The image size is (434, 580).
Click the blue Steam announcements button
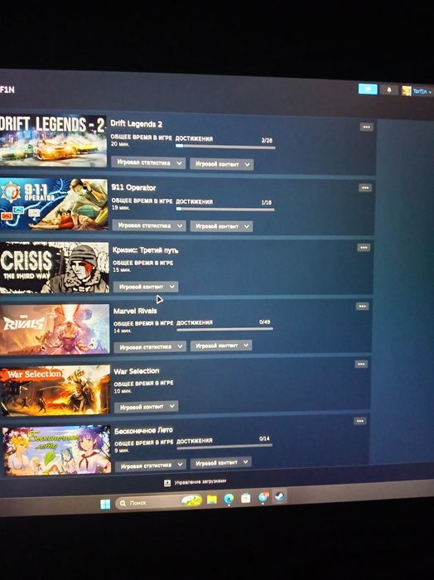point(368,89)
